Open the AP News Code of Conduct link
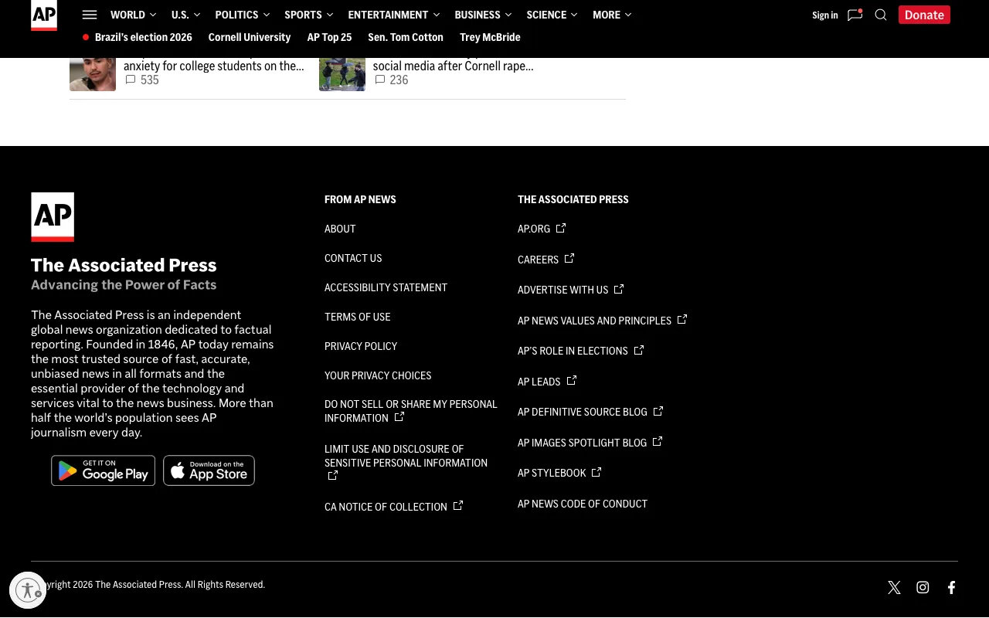Viewport: 989px width, 618px height. 583,504
